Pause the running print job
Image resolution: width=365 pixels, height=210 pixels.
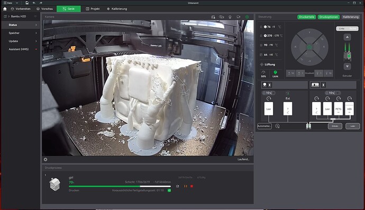tap(186, 186)
